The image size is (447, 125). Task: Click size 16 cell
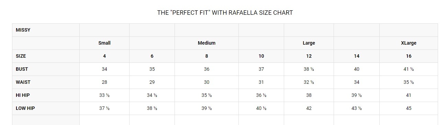point(409,56)
